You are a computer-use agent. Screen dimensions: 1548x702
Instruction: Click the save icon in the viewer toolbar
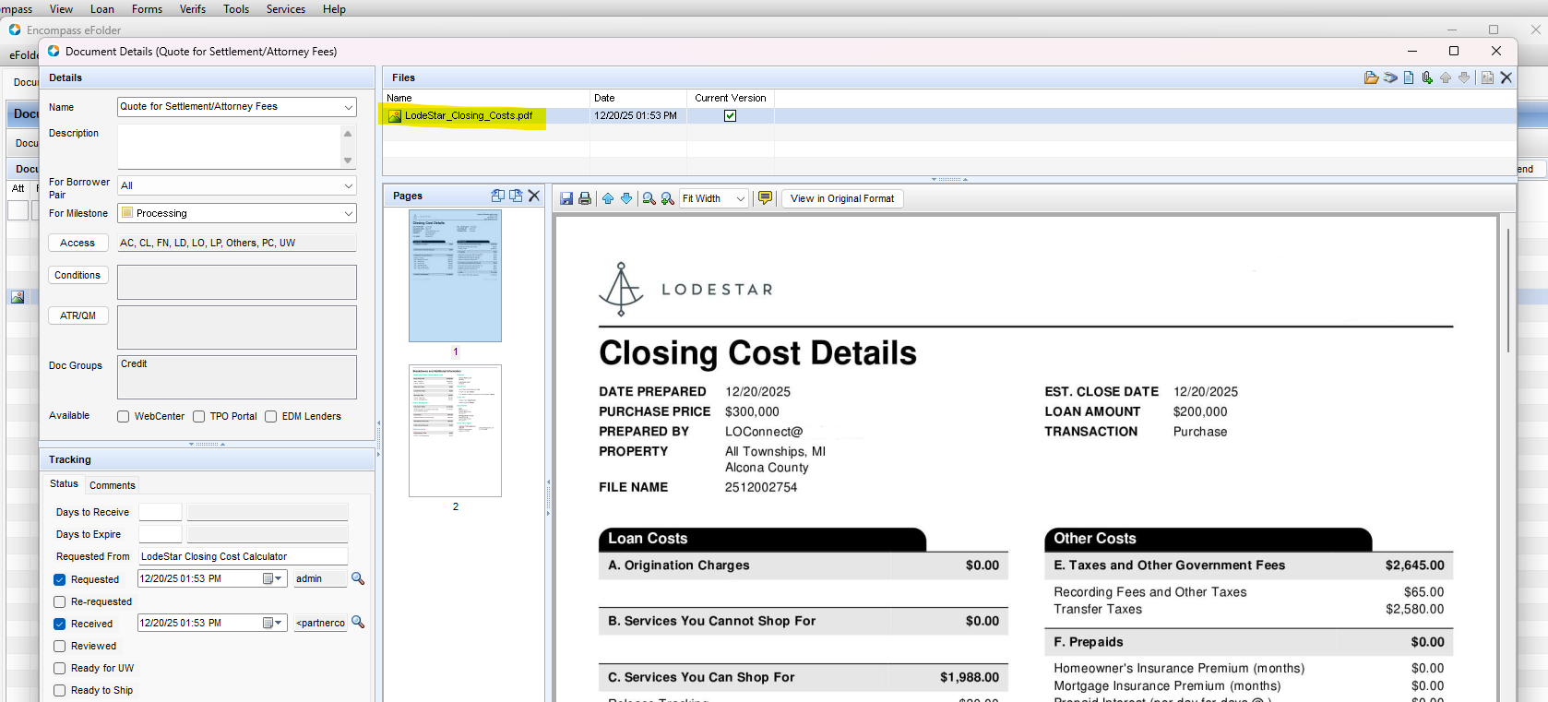pyautogui.click(x=566, y=198)
